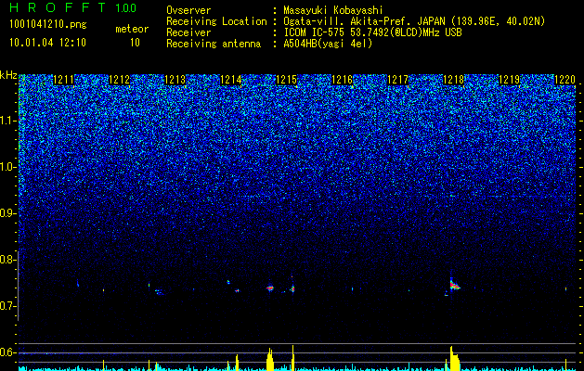The image size is (584, 371).
Task: Click the 1214 time marker
Action: (x=231, y=80)
